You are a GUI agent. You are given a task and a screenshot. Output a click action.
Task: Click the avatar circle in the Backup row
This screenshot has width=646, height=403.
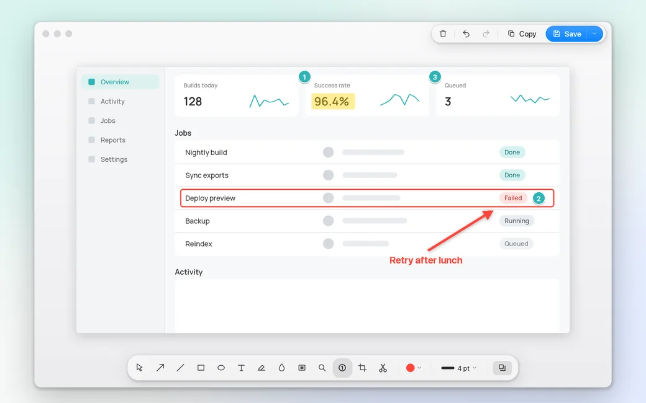(x=329, y=221)
